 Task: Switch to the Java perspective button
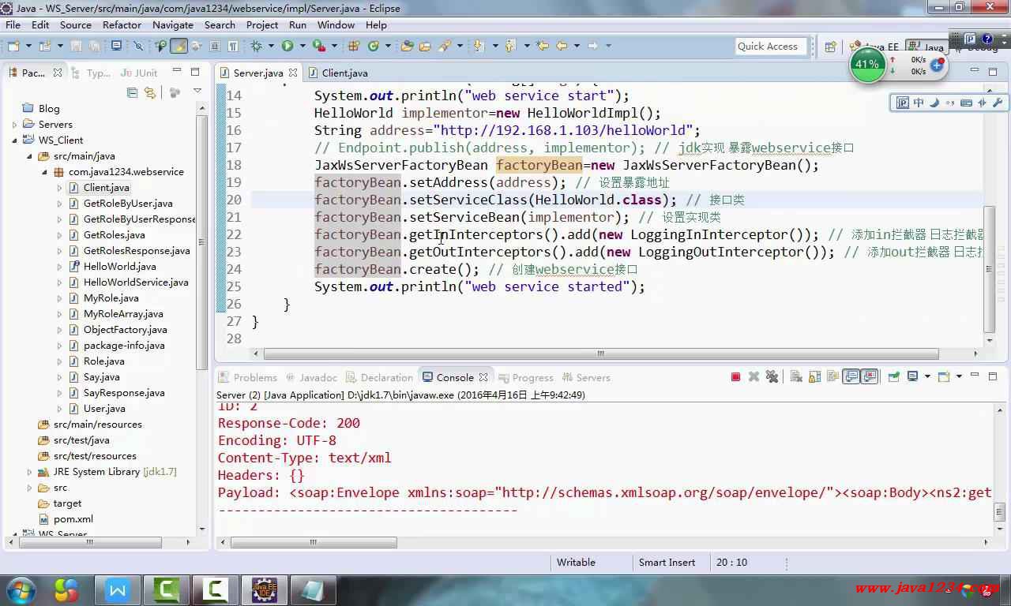pos(926,47)
